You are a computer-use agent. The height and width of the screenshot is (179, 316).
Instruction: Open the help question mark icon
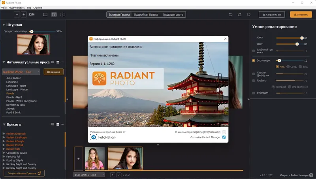point(311,175)
